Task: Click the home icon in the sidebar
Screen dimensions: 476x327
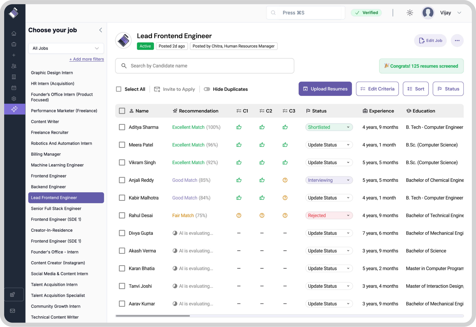Action: pos(14,34)
